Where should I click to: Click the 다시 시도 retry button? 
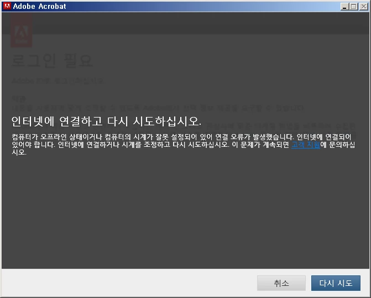(x=336, y=283)
